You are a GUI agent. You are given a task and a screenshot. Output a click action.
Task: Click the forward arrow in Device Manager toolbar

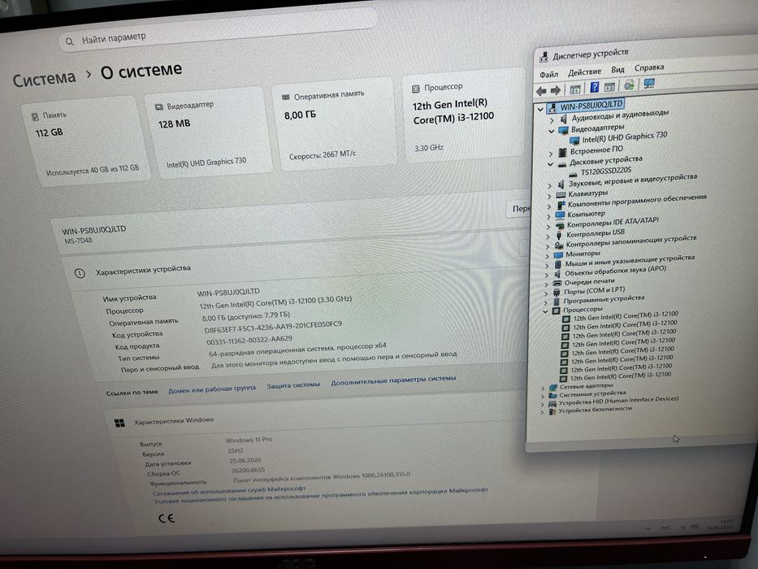[x=556, y=90]
